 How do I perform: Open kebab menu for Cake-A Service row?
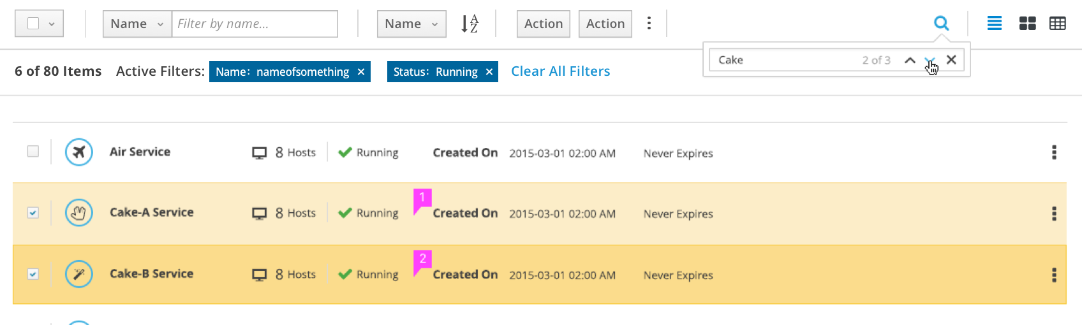click(1054, 213)
